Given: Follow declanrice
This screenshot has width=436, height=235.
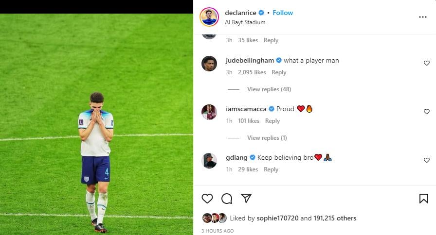Looking at the screenshot, I should 283,13.
